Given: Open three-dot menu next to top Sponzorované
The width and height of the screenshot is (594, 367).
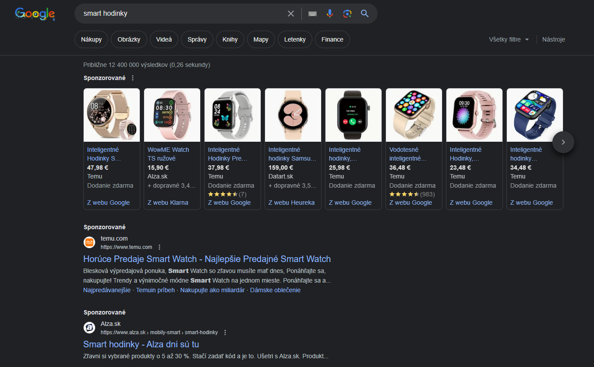Looking at the screenshot, I should coord(133,78).
